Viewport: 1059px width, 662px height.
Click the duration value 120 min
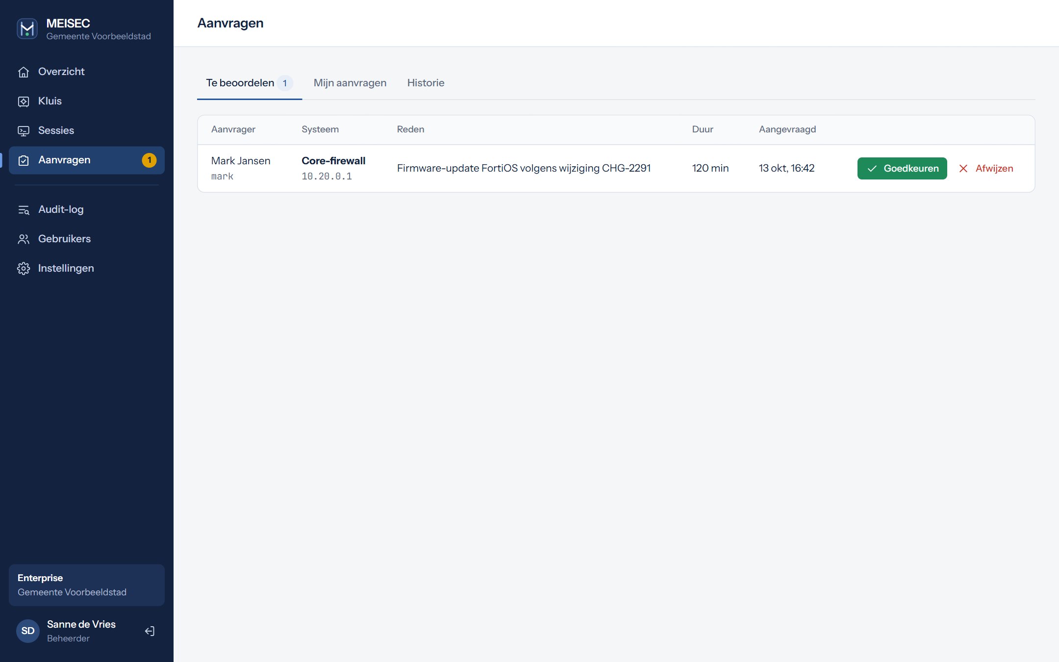710,168
